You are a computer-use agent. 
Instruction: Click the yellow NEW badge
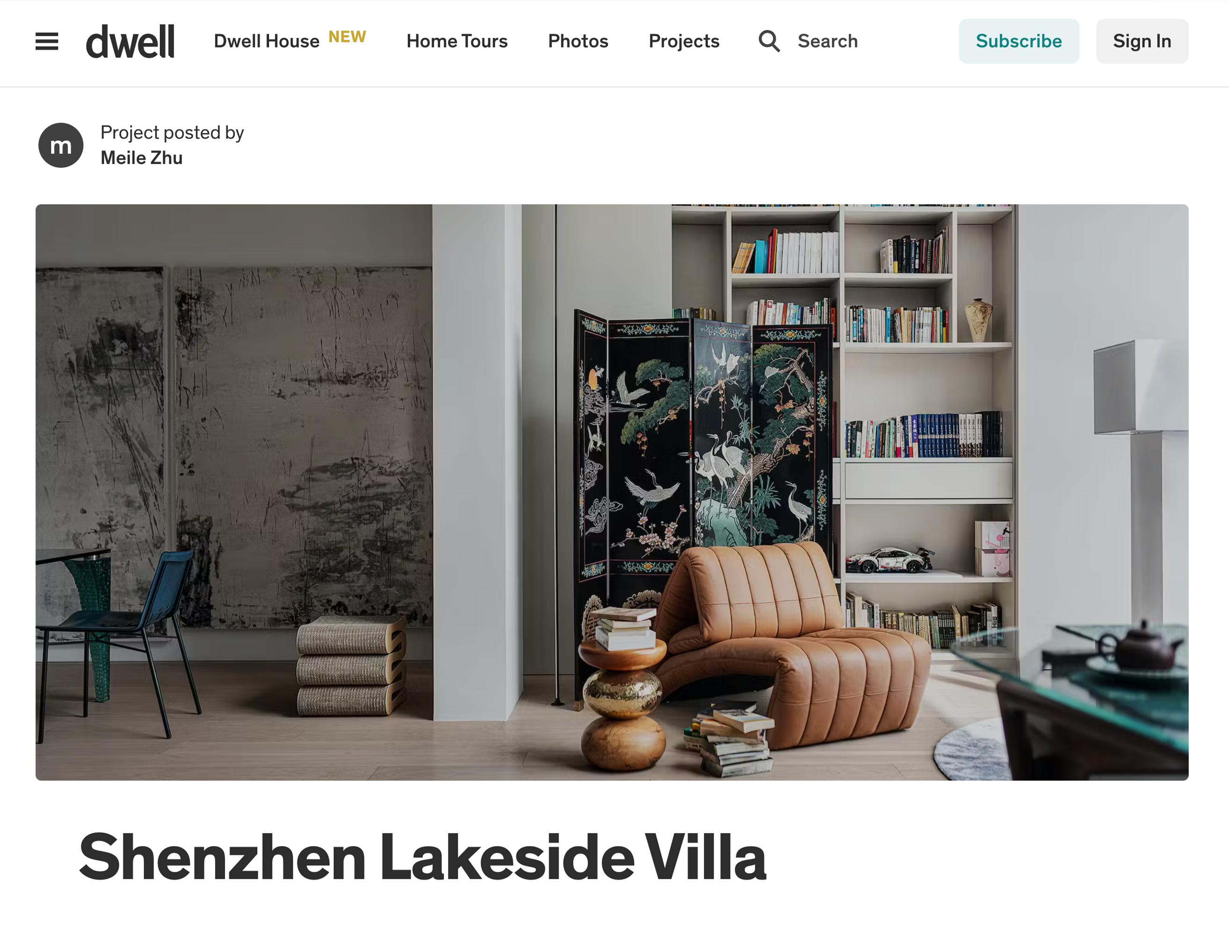click(347, 36)
